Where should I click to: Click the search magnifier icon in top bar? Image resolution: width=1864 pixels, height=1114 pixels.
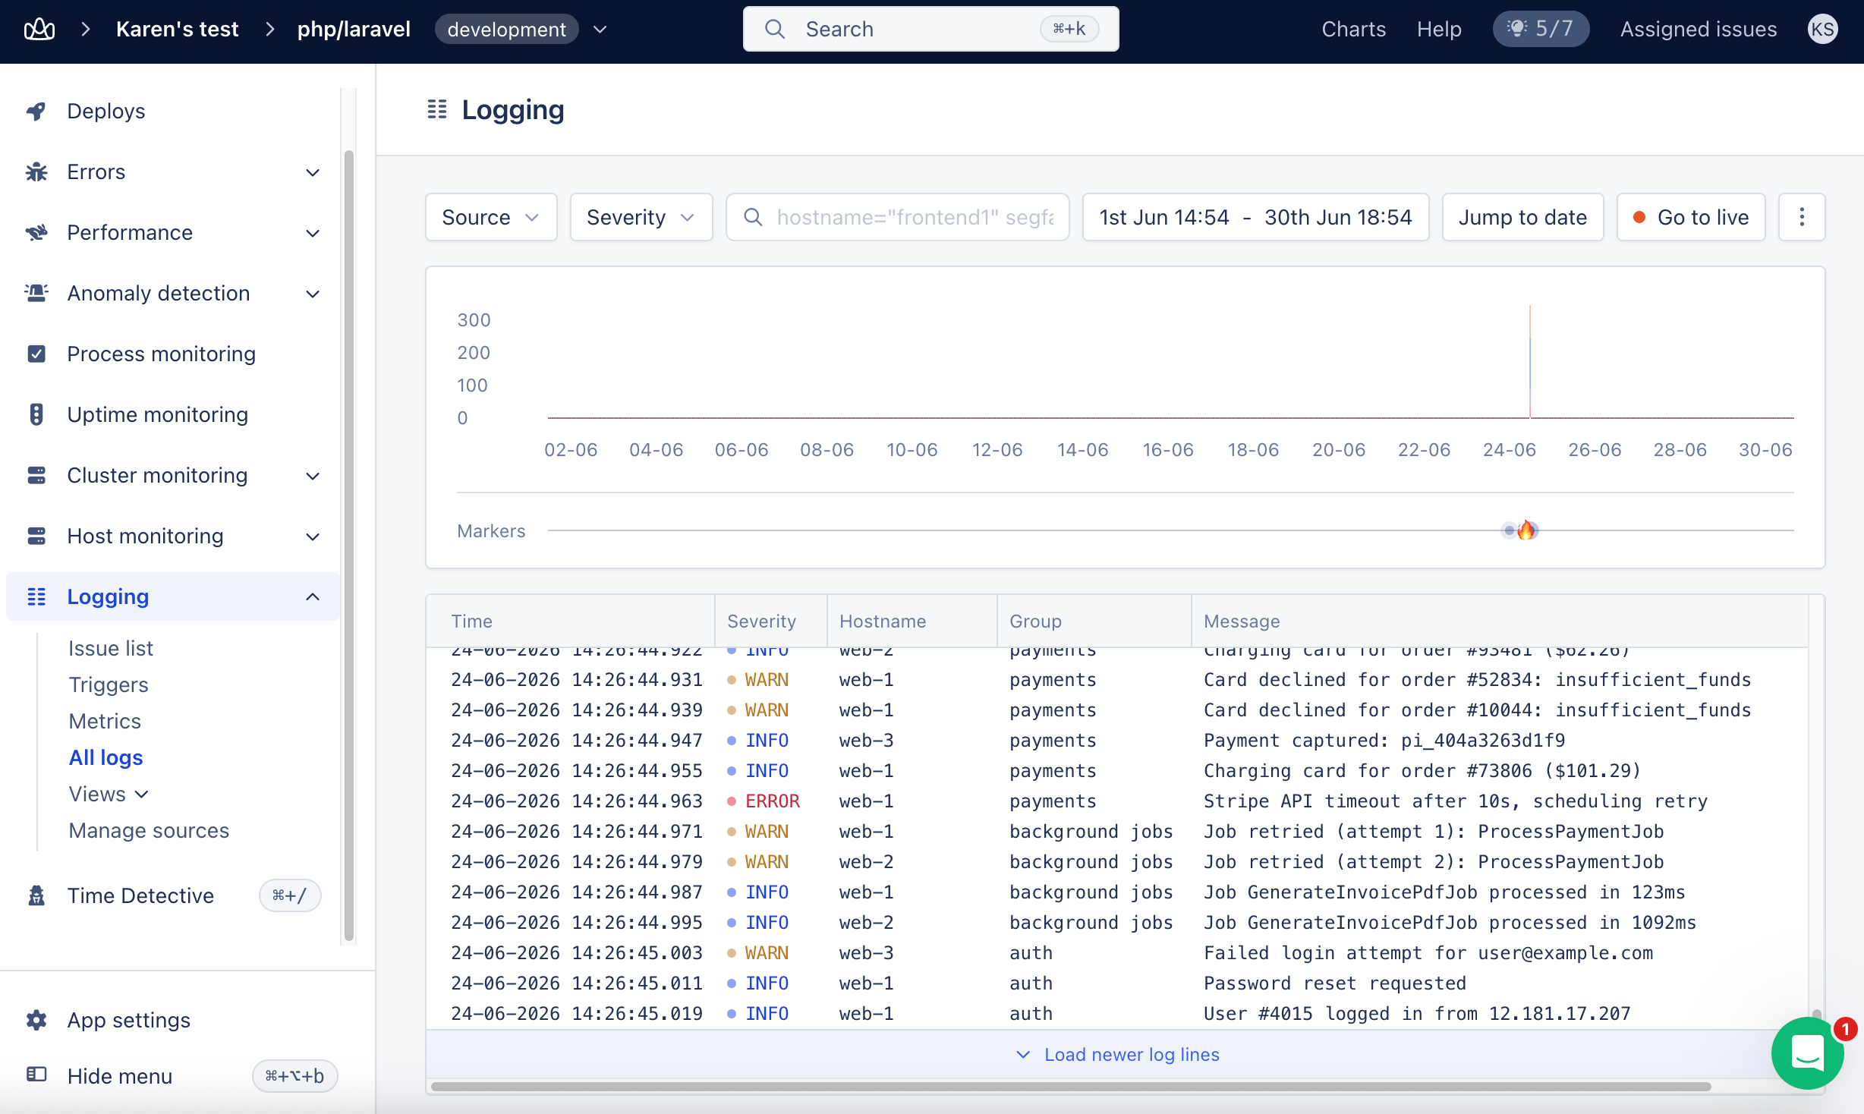tap(774, 30)
